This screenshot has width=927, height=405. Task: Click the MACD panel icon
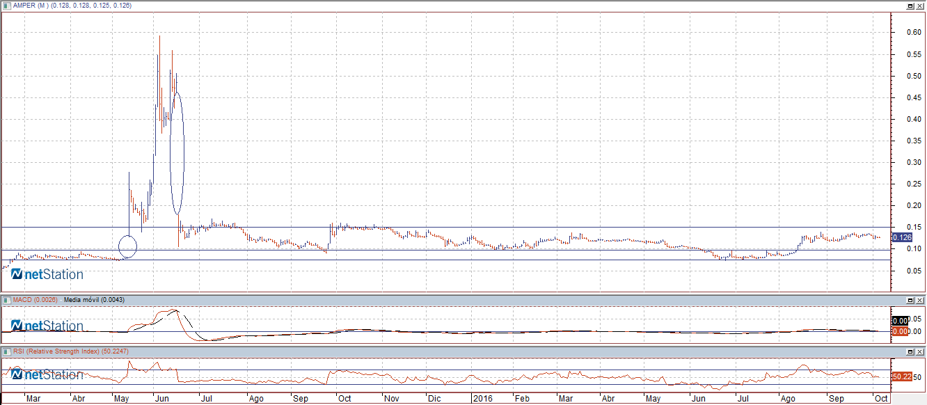7,299
